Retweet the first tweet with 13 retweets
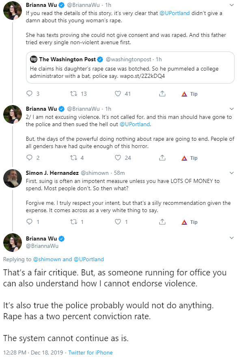 tap(73, 93)
